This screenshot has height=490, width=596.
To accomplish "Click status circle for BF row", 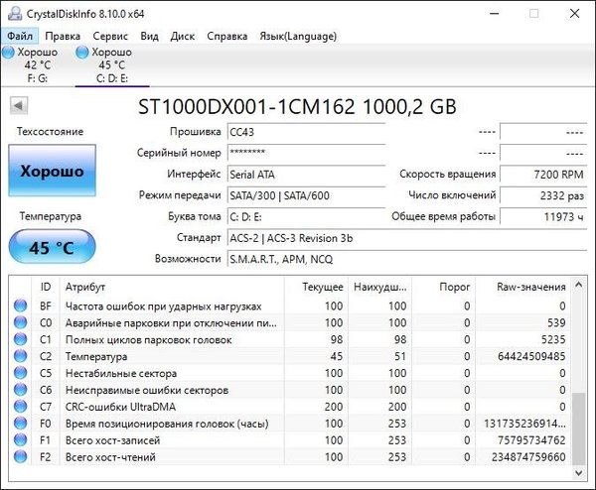I will click(20, 306).
